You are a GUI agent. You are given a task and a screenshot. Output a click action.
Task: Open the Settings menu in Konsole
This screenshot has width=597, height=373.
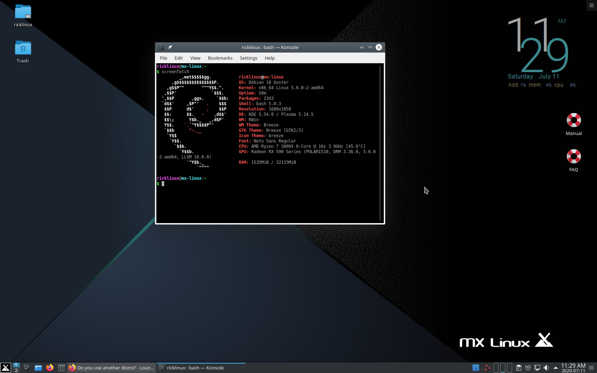click(248, 58)
